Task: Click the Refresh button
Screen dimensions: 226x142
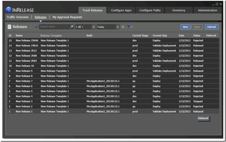Action: point(212,27)
